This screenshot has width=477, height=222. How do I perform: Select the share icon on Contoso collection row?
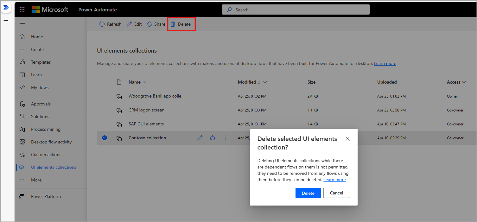point(213,138)
